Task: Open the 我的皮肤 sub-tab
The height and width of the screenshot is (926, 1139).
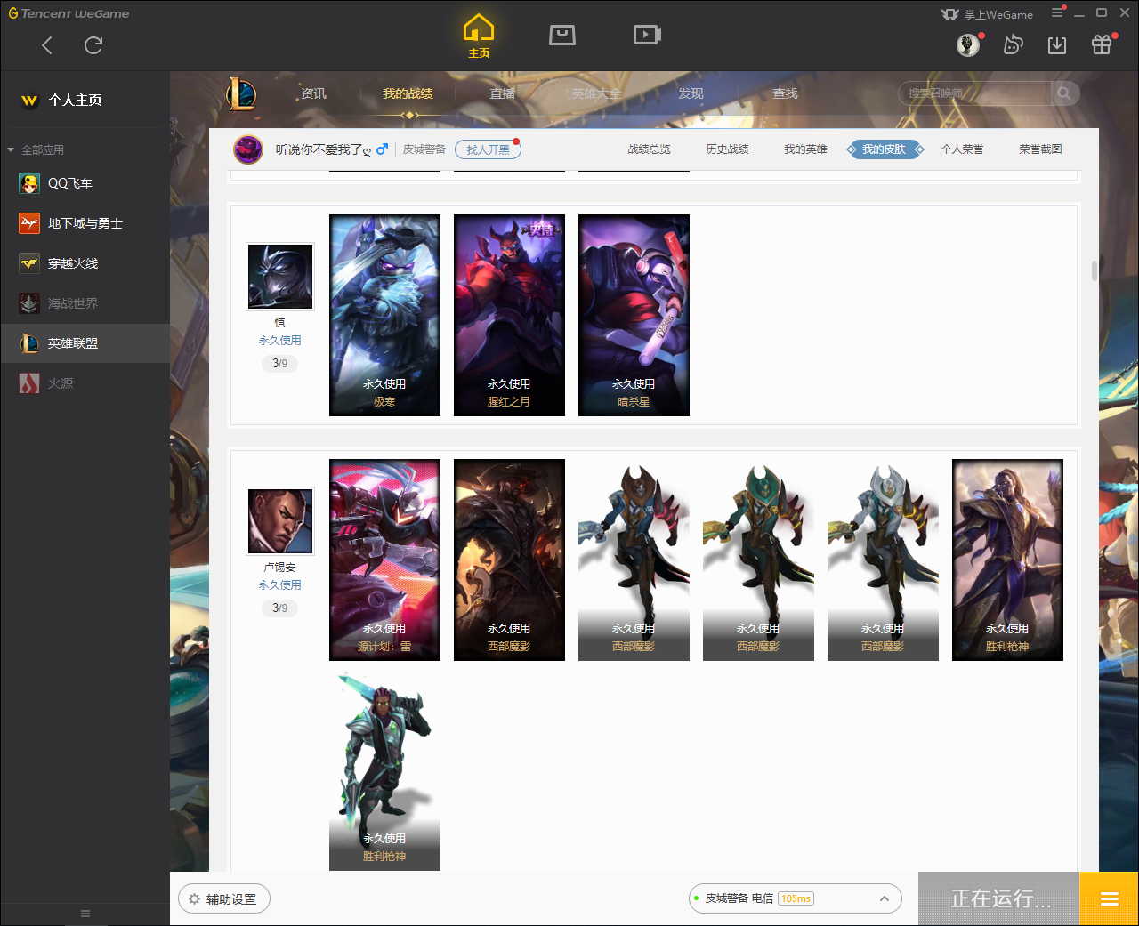Action: pos(884,149)
